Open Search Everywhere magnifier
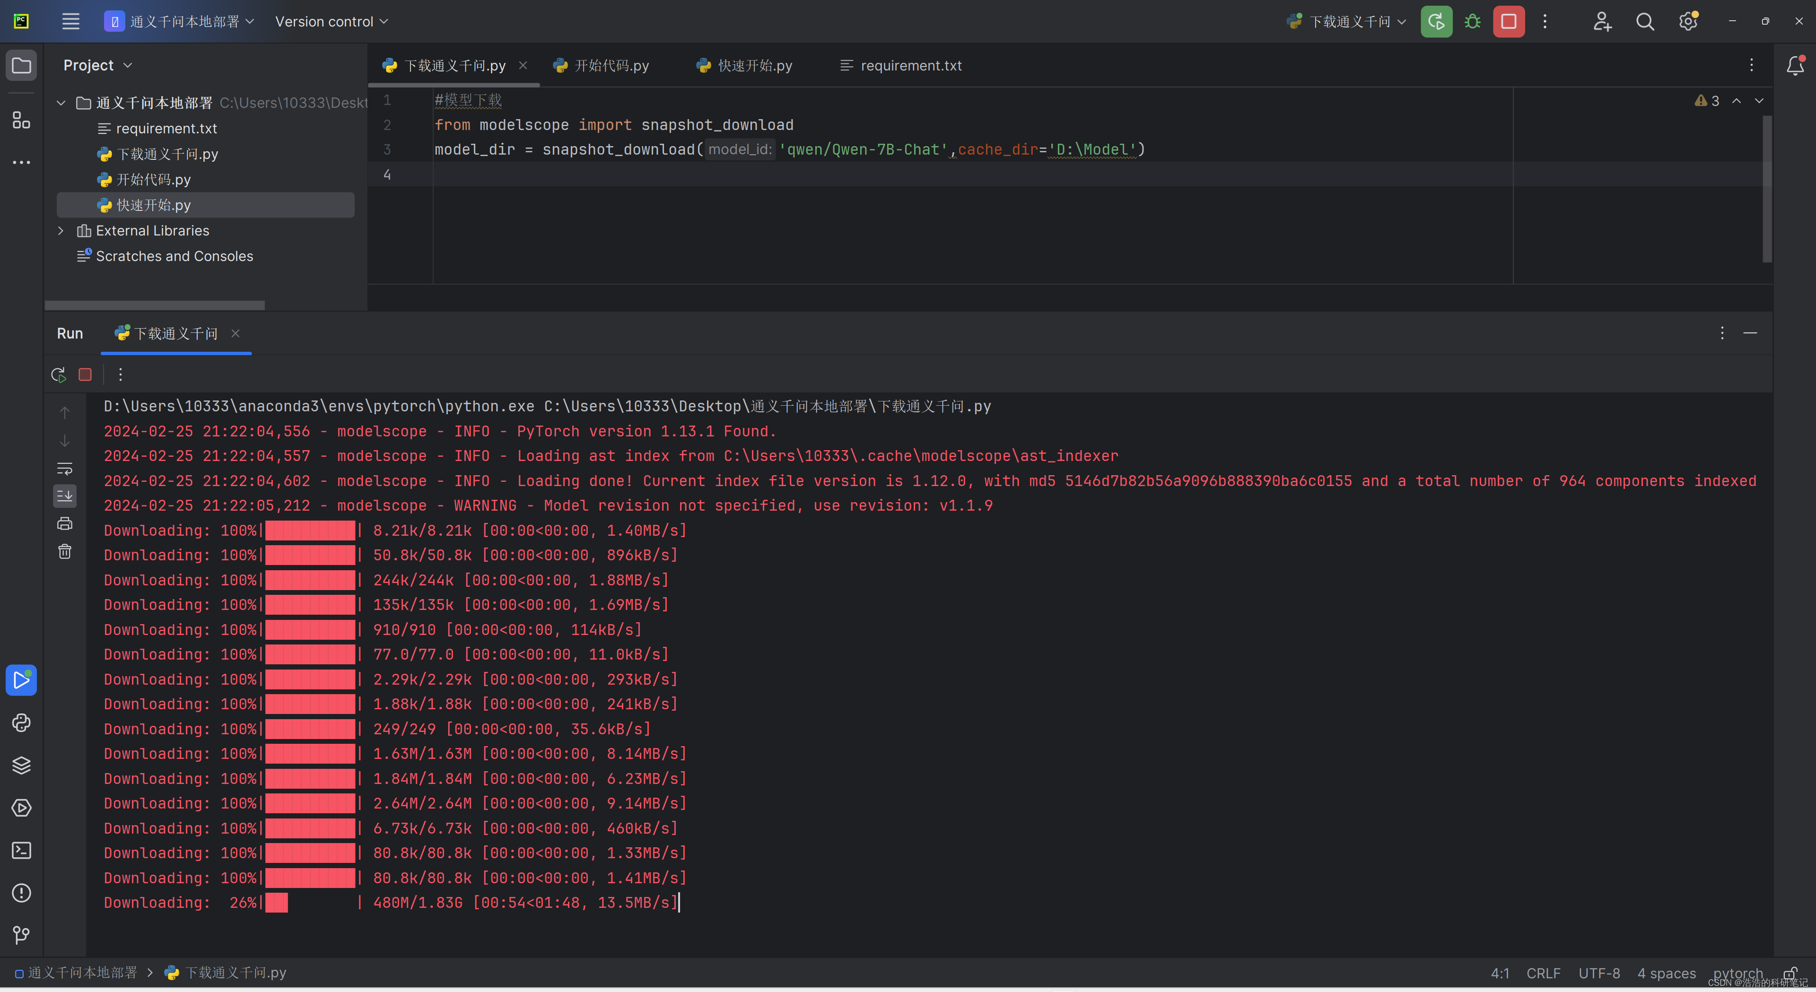Screen dimensions: 1816x992 (x=1645, y=22)
